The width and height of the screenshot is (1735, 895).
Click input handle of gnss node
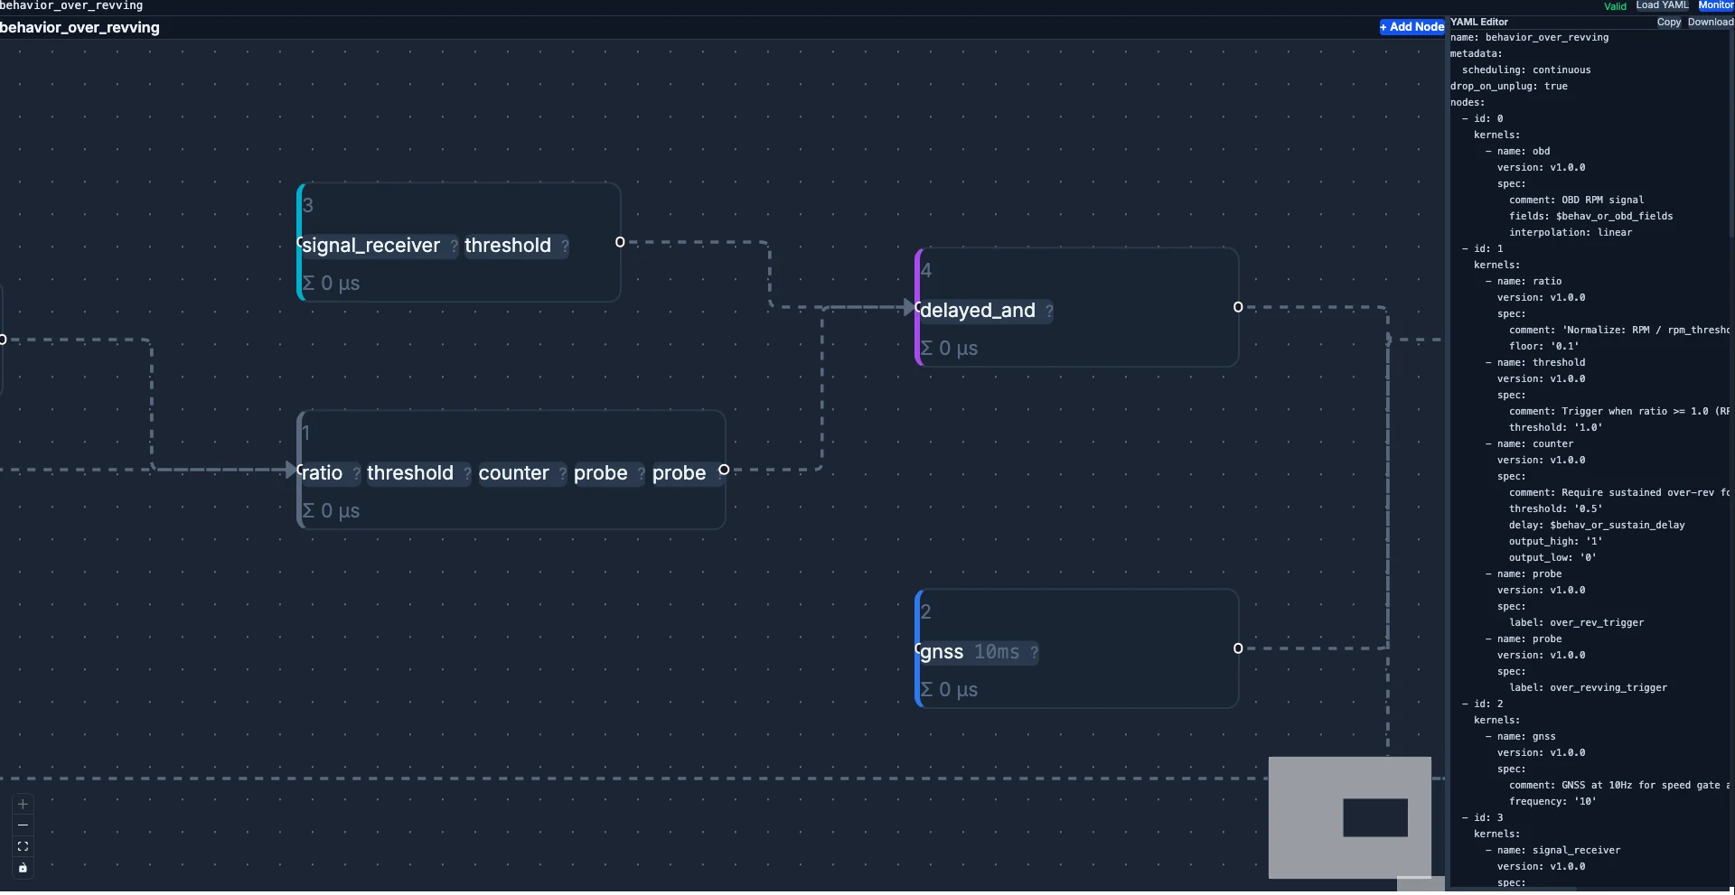click(918, 648)
